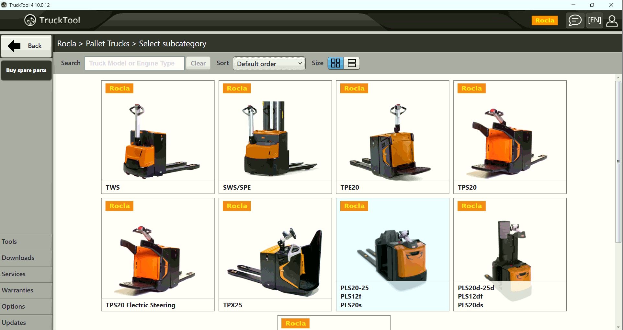The image size is (623, 330).
Task: Switch to grid view size
Action: pyautogui.click(x=335, y=63)
